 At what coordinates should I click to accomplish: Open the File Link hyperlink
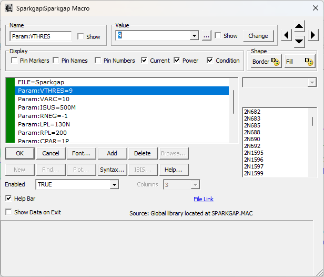(204, 199)
